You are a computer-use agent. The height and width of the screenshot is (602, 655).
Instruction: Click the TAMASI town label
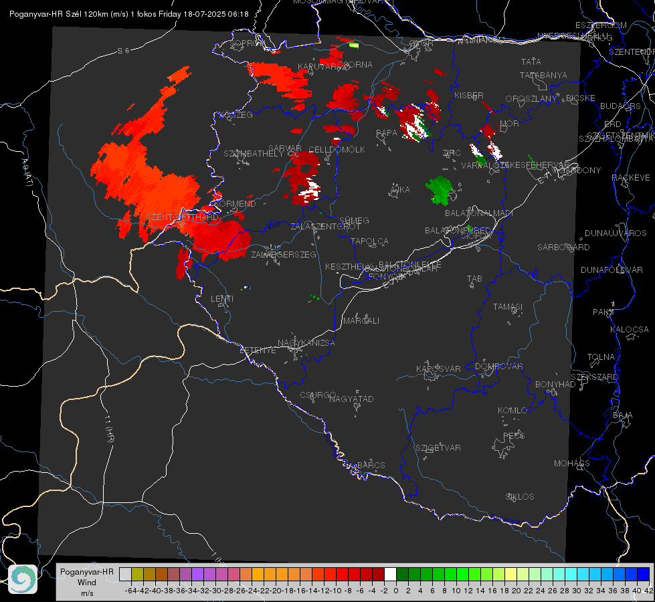tap(508, 306)
